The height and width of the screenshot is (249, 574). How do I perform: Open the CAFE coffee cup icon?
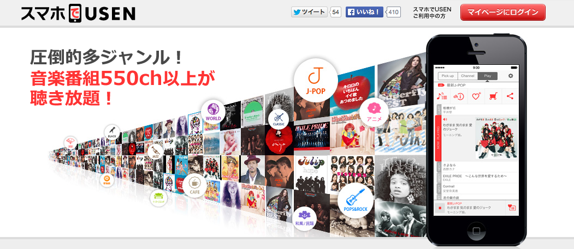point(194,185)
